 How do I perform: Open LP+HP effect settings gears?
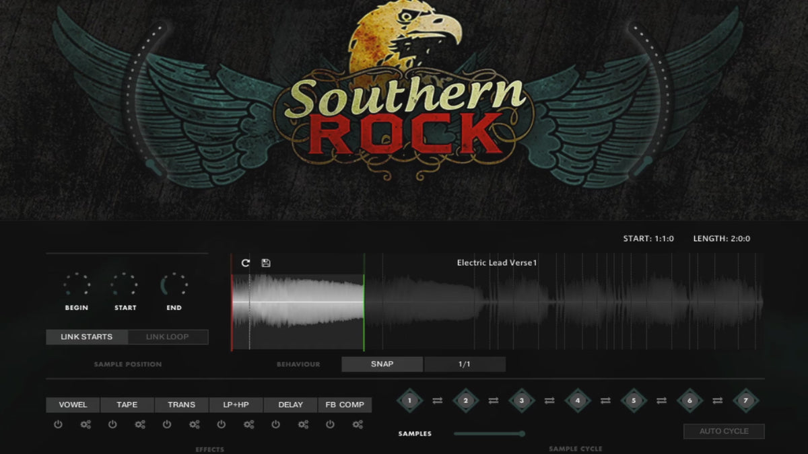(248, 424)
